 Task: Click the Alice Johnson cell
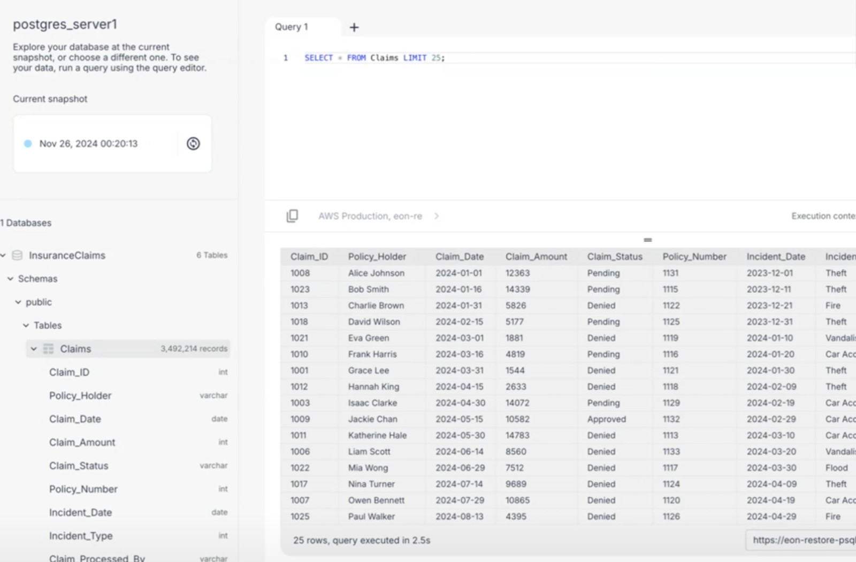(x=376, y=273)
